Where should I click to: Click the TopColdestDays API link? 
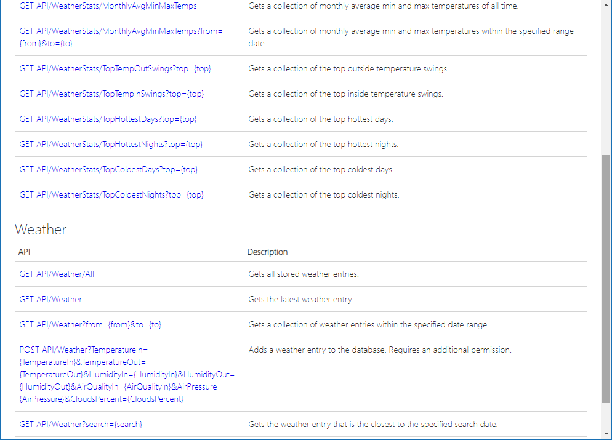(108, 169)
